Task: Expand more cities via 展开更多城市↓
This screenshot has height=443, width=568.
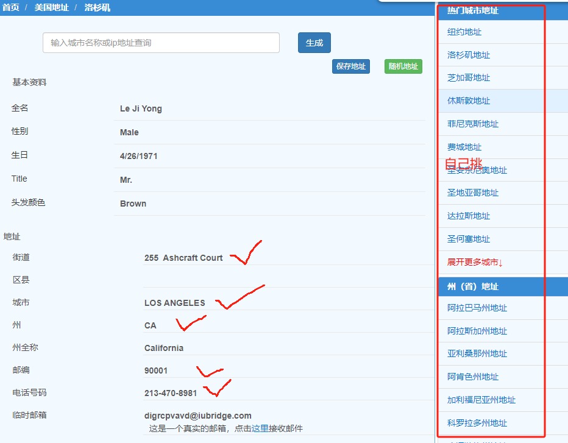Action: [x=475, y=263]
